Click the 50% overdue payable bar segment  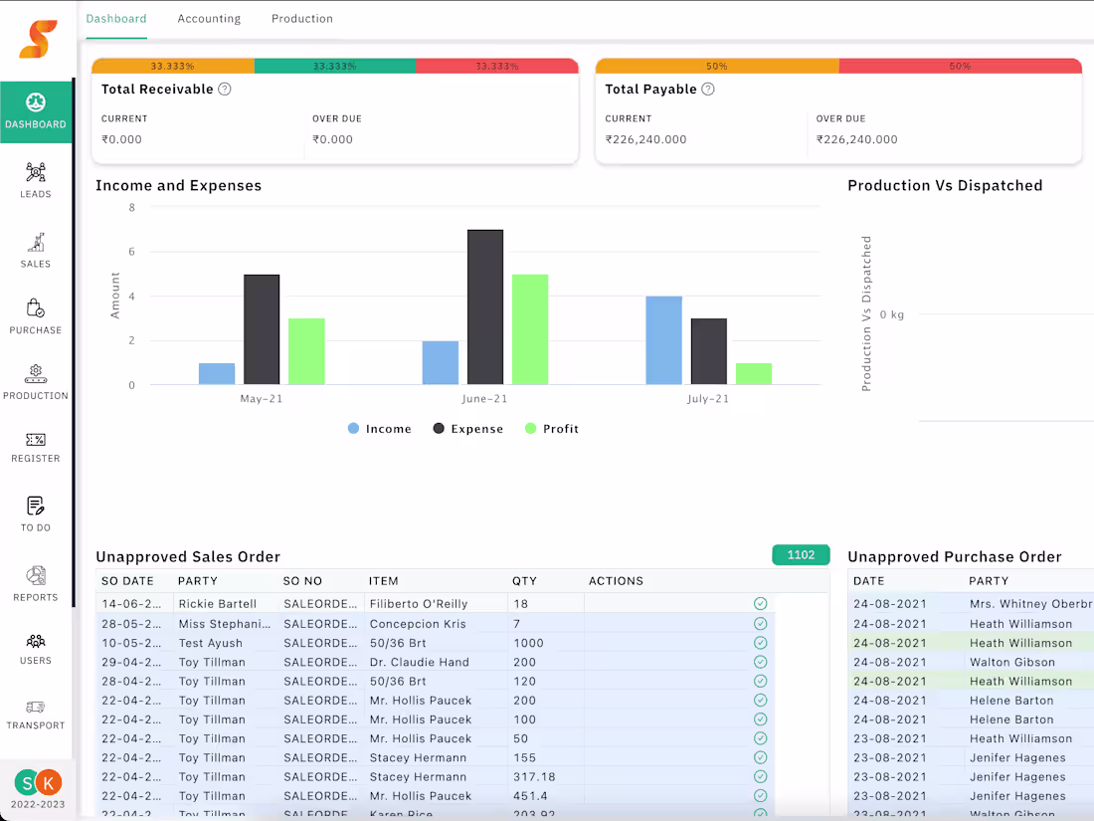click(960, 66)
